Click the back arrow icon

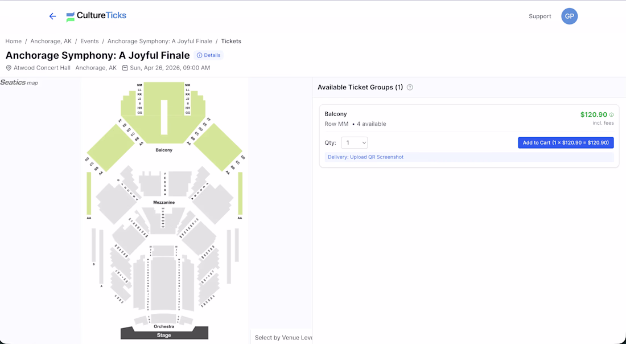point(52,17)
